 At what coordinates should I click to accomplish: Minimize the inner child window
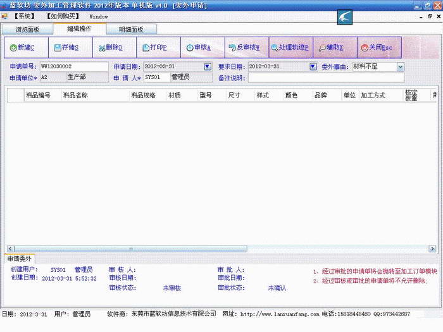(421, 16)
